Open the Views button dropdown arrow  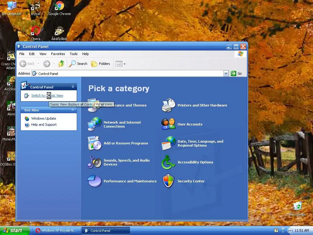click(x=125, y=64)
